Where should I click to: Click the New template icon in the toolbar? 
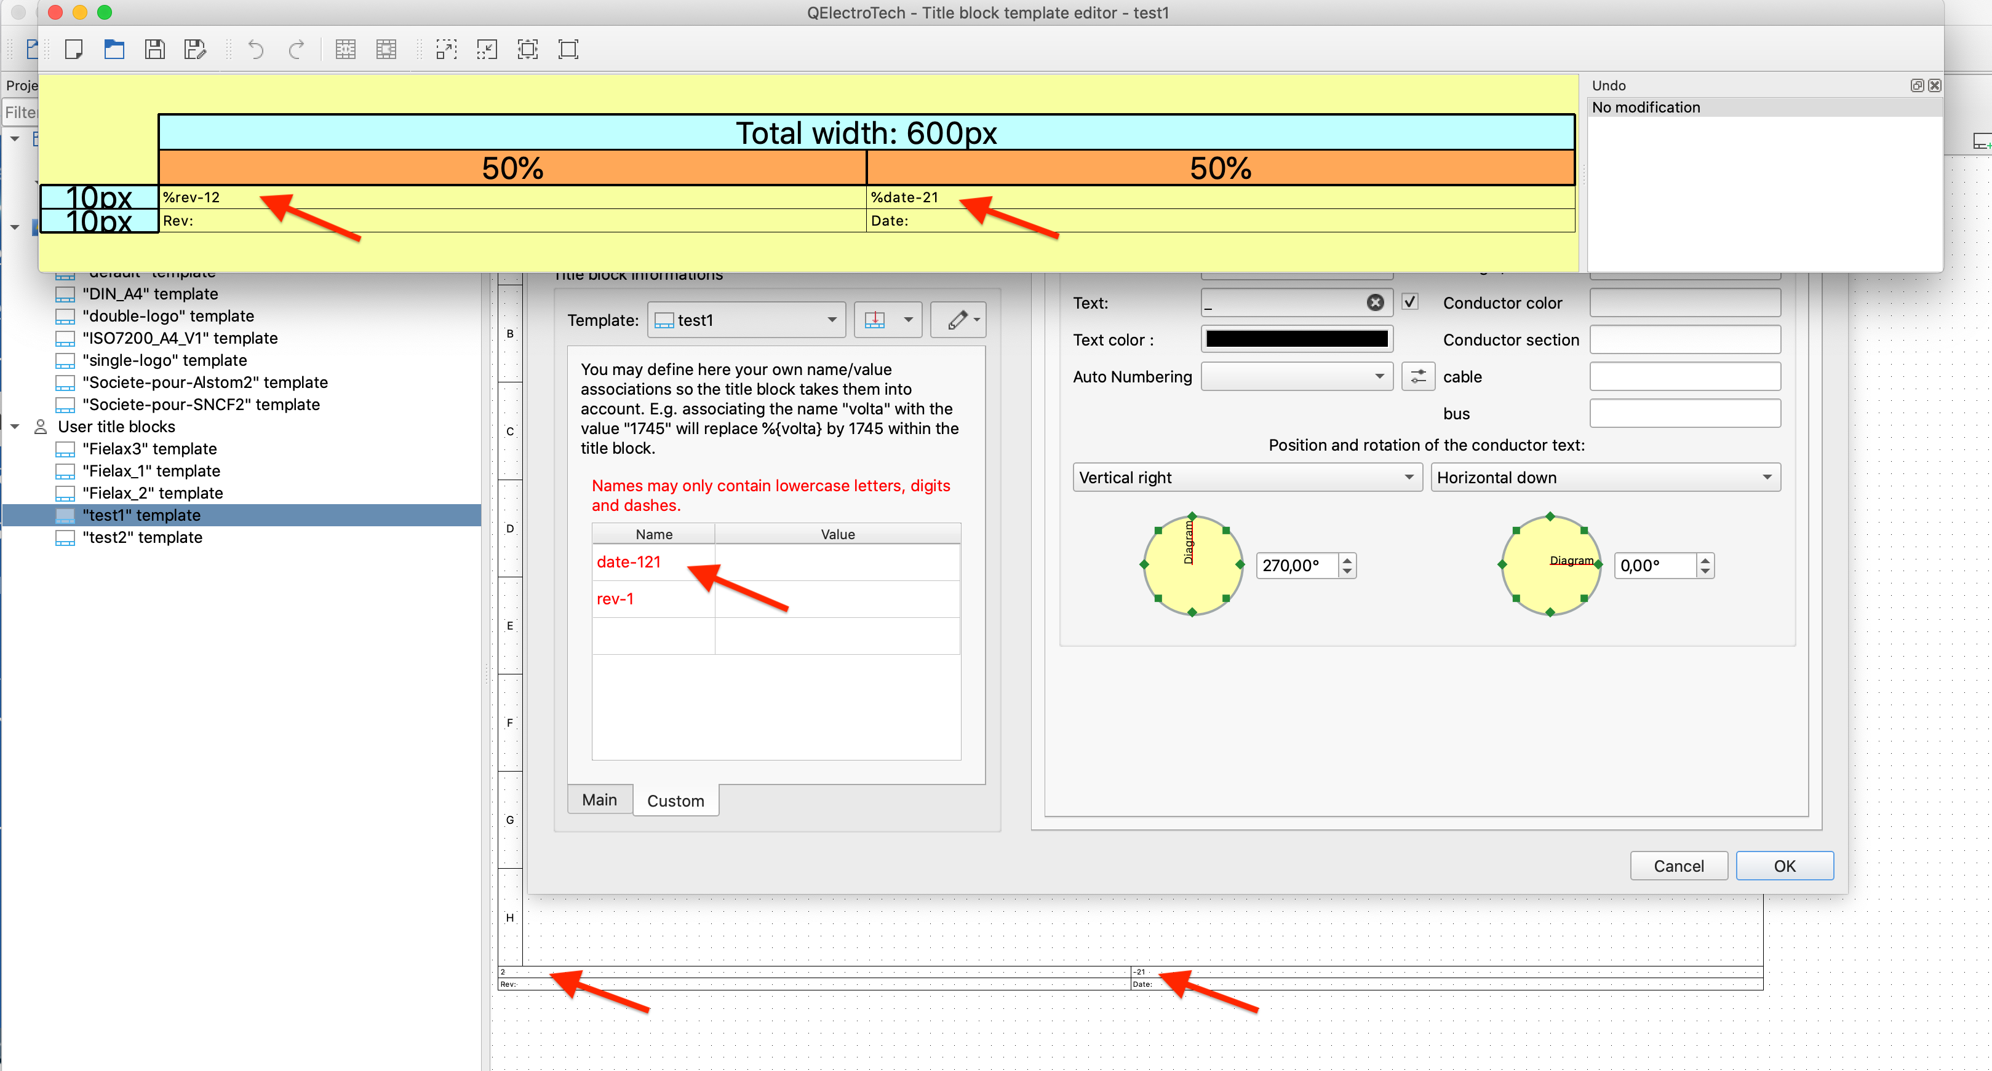tap(74, 49)
